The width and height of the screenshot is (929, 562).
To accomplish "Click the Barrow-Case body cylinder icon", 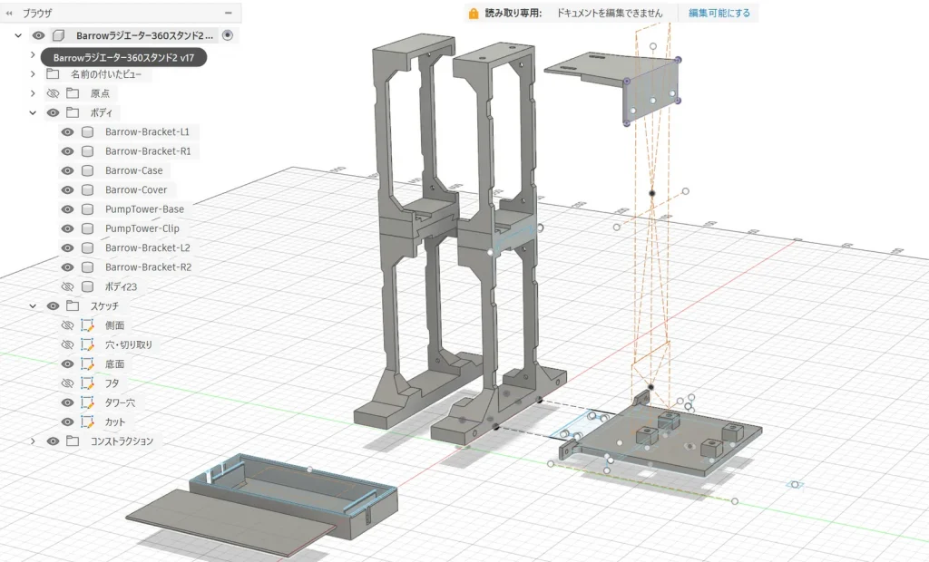I will [87, 170].
